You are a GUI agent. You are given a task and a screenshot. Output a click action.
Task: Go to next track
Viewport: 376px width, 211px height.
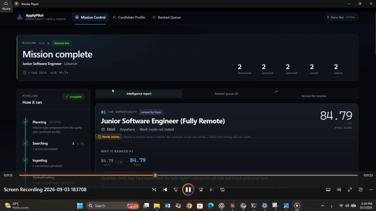pos(211,190)
